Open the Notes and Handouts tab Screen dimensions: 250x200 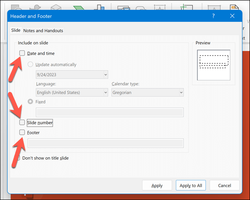43,30
